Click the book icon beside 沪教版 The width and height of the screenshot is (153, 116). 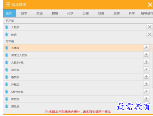7,84
